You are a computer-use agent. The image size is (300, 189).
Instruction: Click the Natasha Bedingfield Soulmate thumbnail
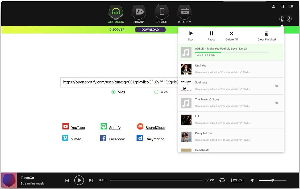(x=186, y=86)
